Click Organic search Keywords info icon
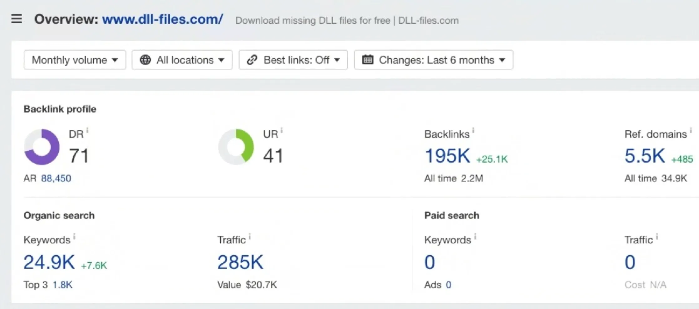This screenshot has height=309, width=699. click(x=74, y=236)
